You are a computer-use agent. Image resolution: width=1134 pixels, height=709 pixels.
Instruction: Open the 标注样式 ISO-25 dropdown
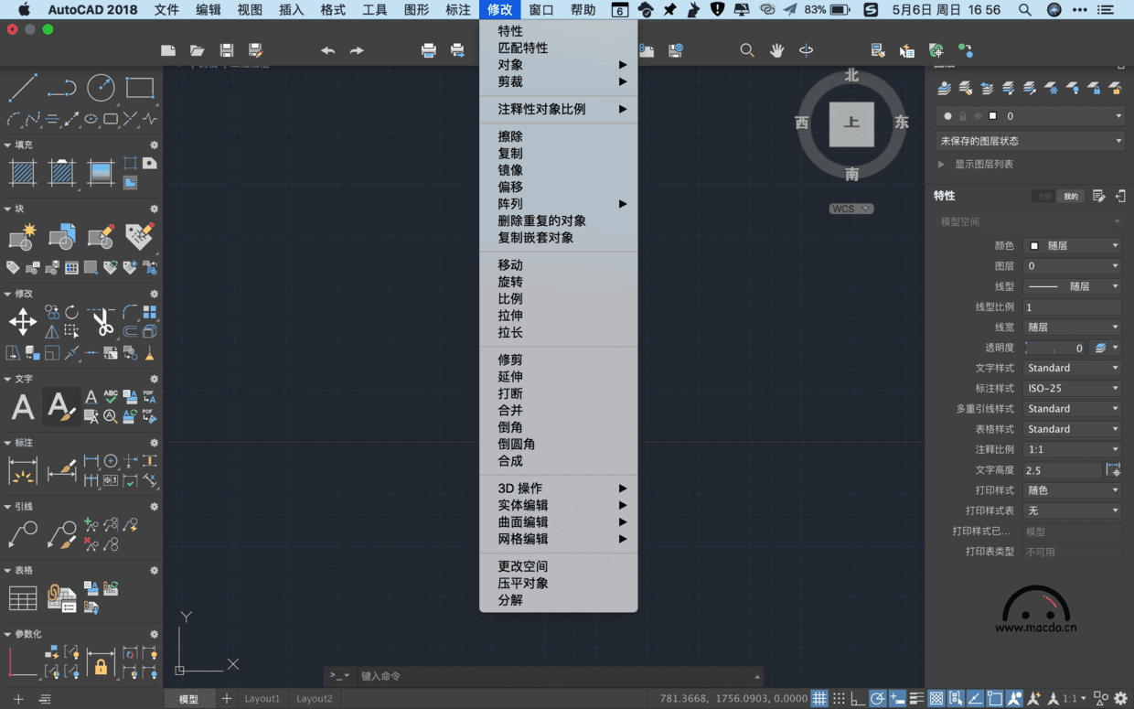pyautogui.click(x=1072, y=388)
